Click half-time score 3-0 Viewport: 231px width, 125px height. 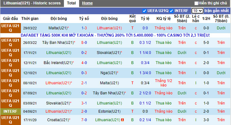206,120
